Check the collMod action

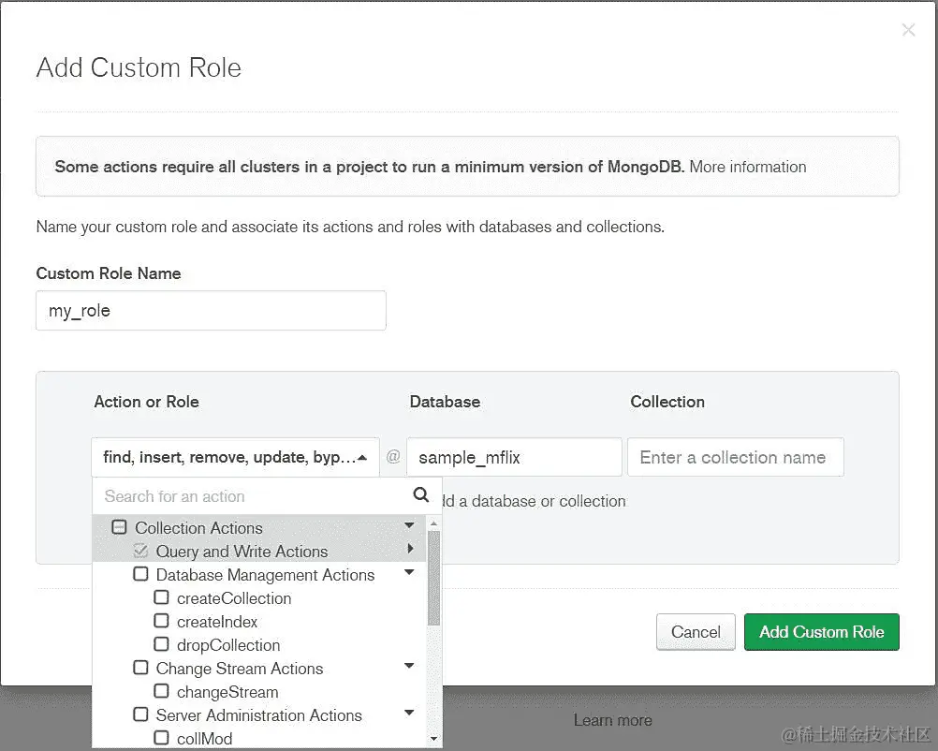tap(161, 738)
